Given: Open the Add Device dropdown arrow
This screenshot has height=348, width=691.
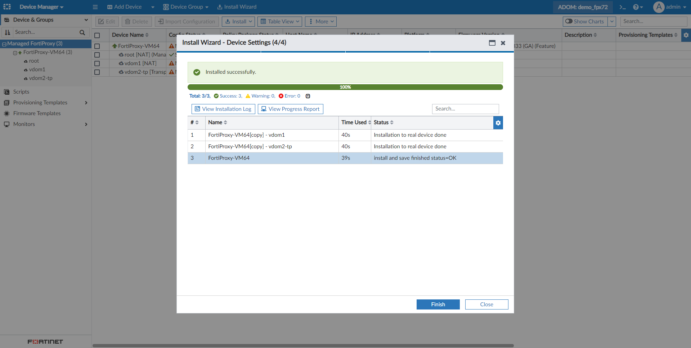Looking at the screenshot, I should (153, 7).
